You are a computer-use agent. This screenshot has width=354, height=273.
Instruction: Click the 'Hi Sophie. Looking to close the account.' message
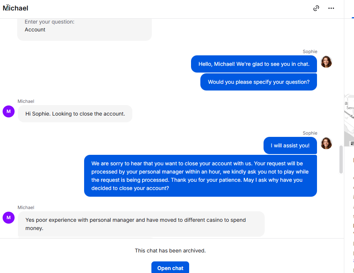(x=75, y=114)
